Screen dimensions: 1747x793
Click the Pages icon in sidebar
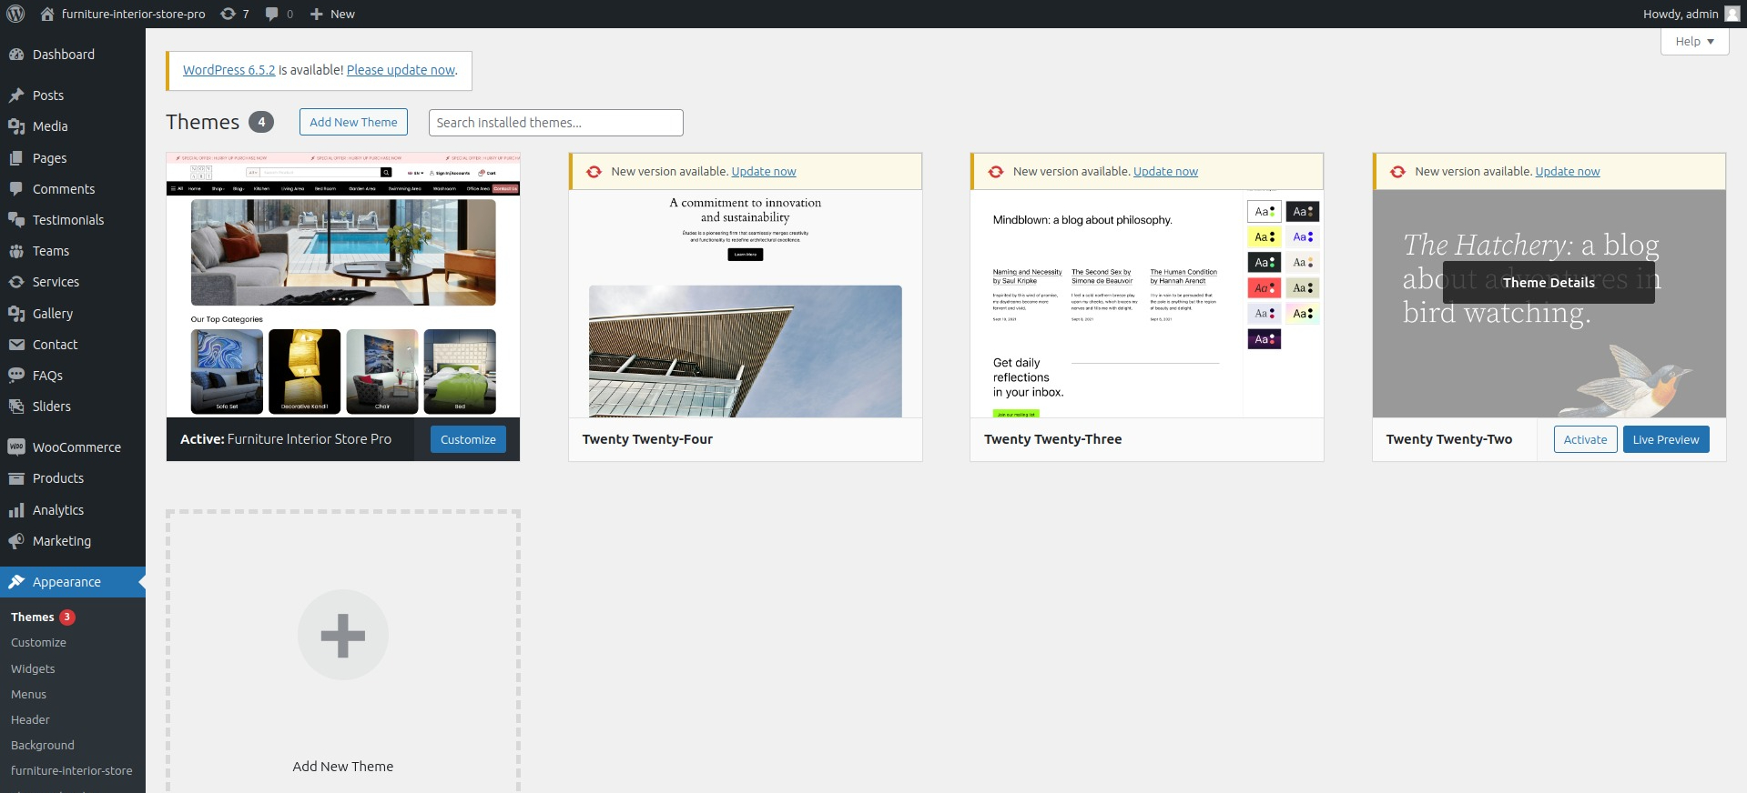coord(16,157)
